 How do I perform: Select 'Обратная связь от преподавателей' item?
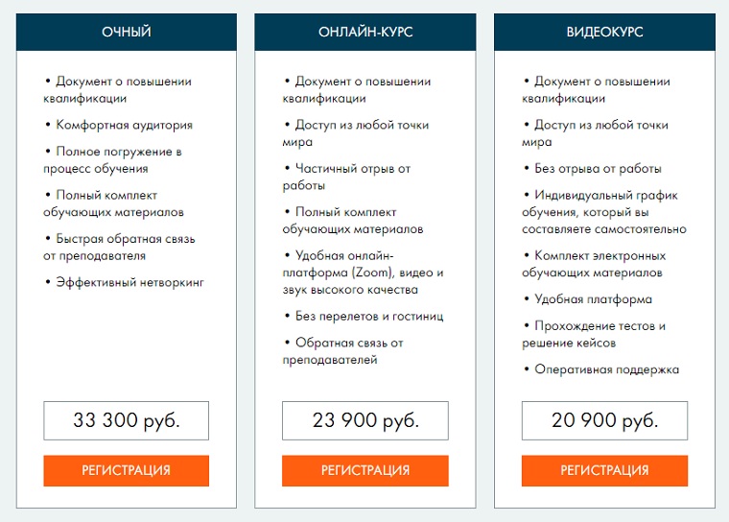[343, 351]
